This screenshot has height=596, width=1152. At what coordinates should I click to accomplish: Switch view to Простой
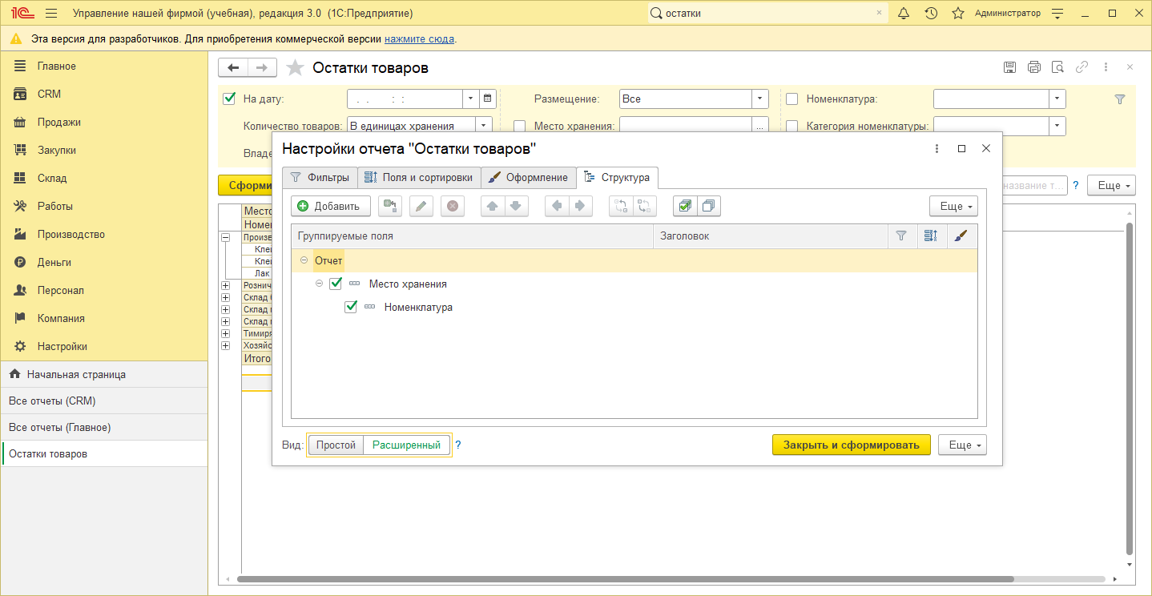point(336,445)
